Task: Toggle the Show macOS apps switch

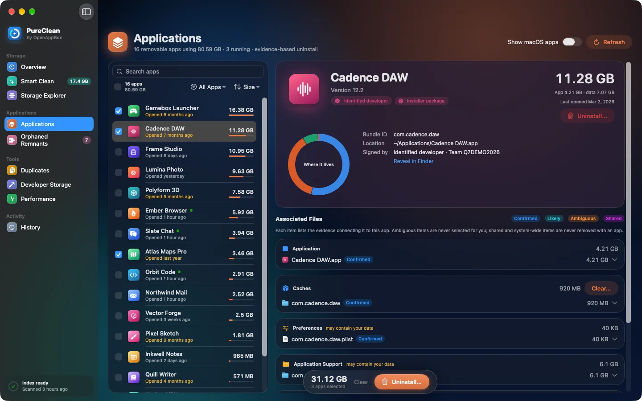Action: [x=572, y=42]
